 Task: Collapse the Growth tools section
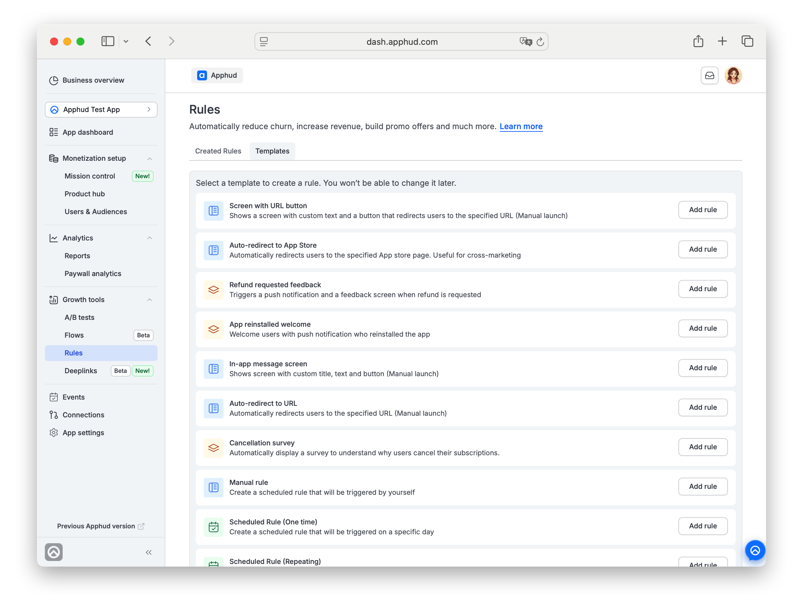click(150, 300)
